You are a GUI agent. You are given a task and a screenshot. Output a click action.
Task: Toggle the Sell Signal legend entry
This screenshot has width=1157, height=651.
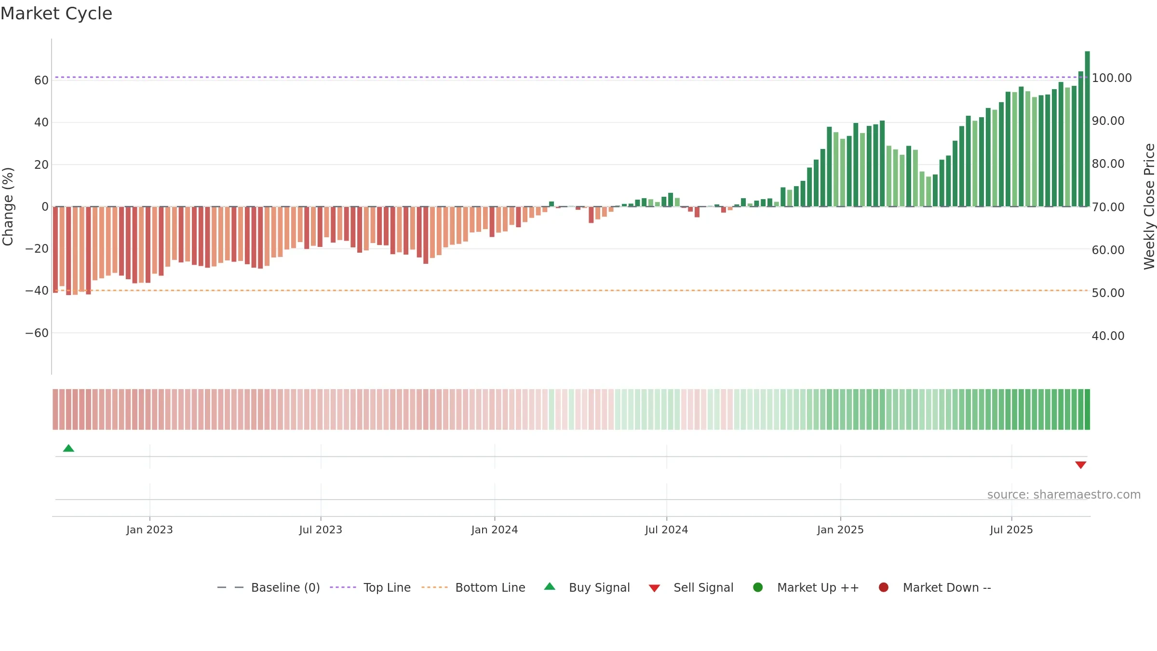[691, 587]
